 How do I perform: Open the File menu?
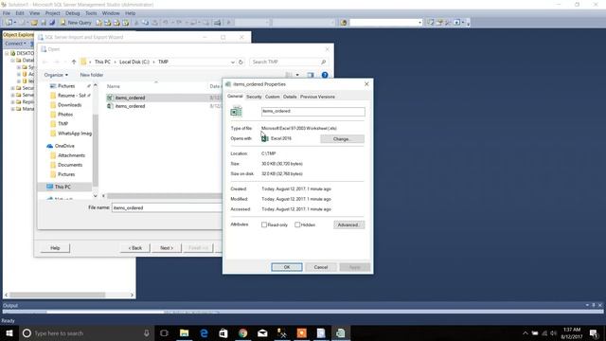click(x=7, y=13)
